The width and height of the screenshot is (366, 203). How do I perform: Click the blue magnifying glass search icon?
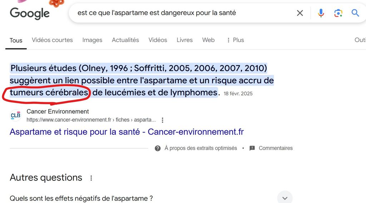[x=355, y=13]
